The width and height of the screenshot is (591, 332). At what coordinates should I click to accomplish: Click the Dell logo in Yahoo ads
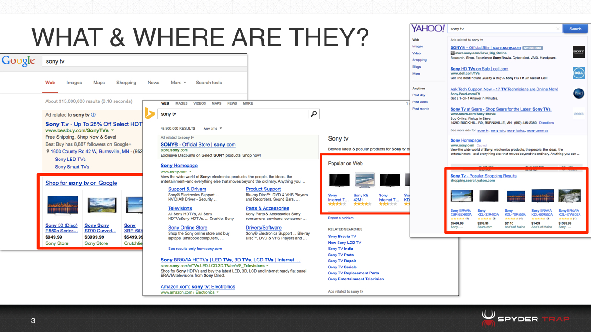[579, 73]
